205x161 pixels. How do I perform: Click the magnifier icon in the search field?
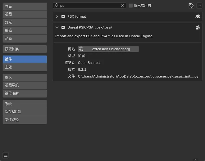(56, 6)
